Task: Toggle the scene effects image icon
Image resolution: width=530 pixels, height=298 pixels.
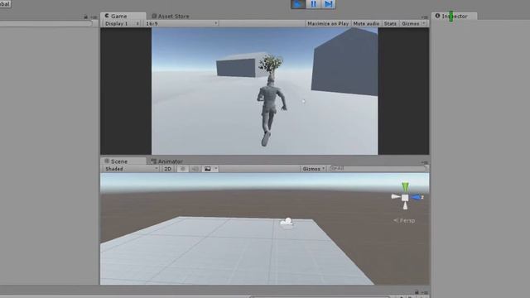Action: (x=208, y=169)
